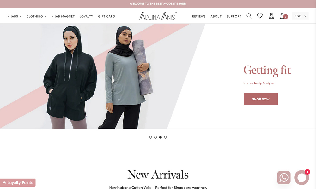Go to the Hijab Magnet page

click(x=63, y=16)
